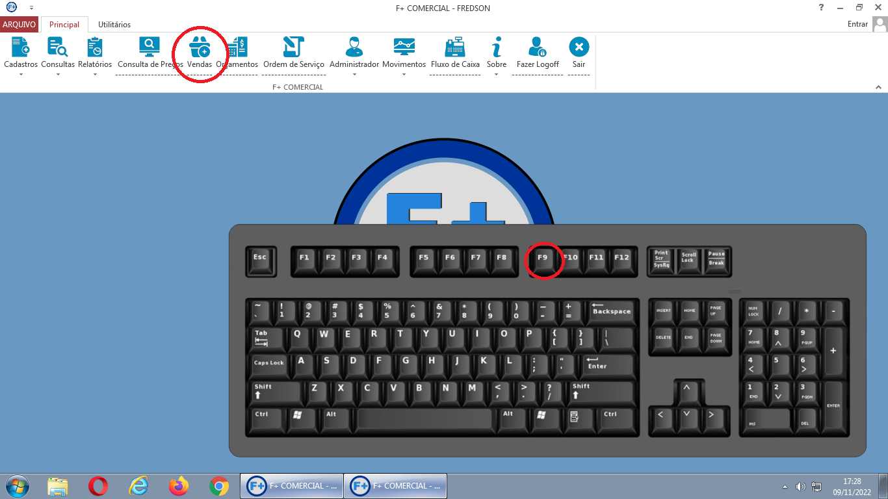Open the Windows Start menu

click(17, 486)
